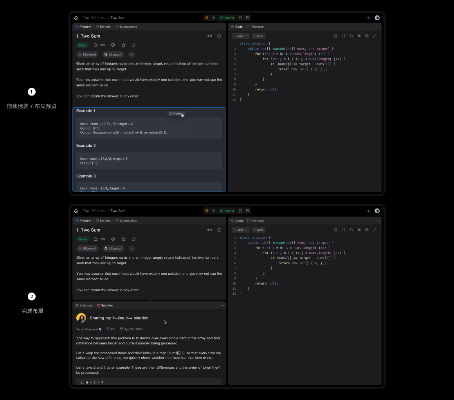Image resolution: width=454 pixels, height=400 pixels.
Task: Expand the Solution panel's three-dot menu
Action: pos(222,305)
